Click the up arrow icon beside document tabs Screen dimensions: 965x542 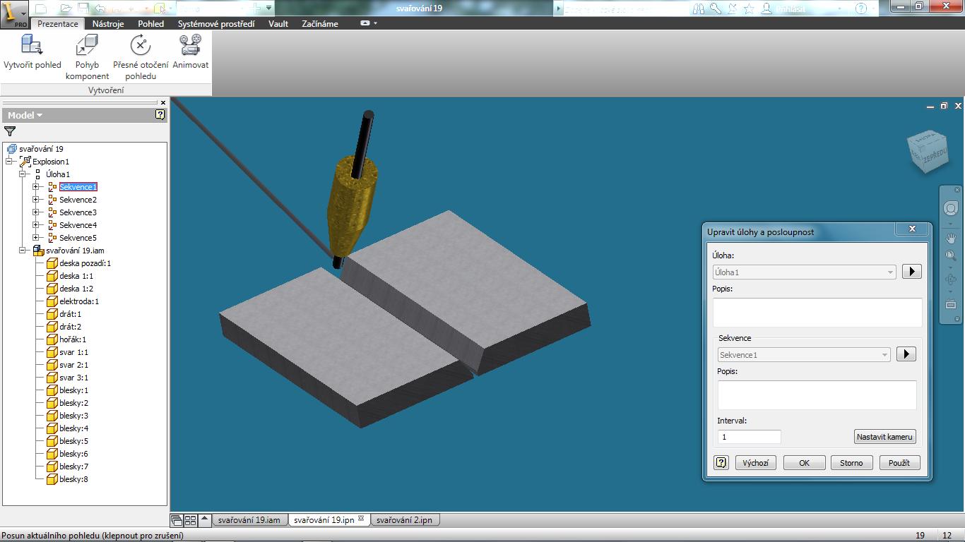pyautogui.click(x=204, y=520)
